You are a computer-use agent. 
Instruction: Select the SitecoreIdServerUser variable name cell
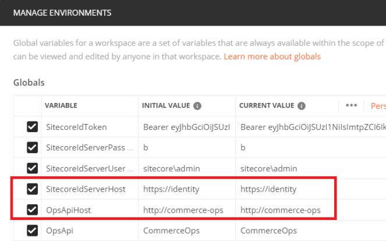click(x=90, y=169)
